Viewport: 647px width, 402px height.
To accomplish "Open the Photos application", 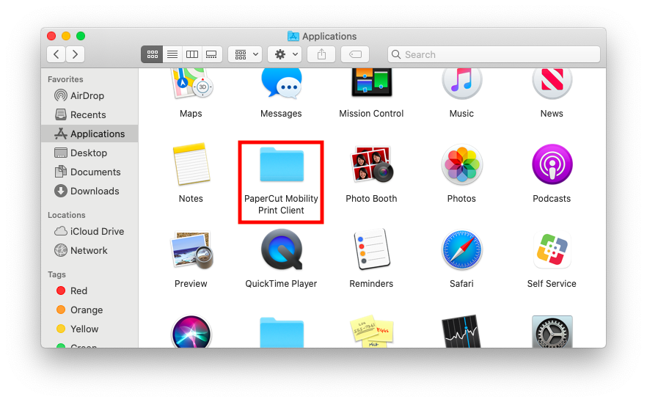I will 461,165.
